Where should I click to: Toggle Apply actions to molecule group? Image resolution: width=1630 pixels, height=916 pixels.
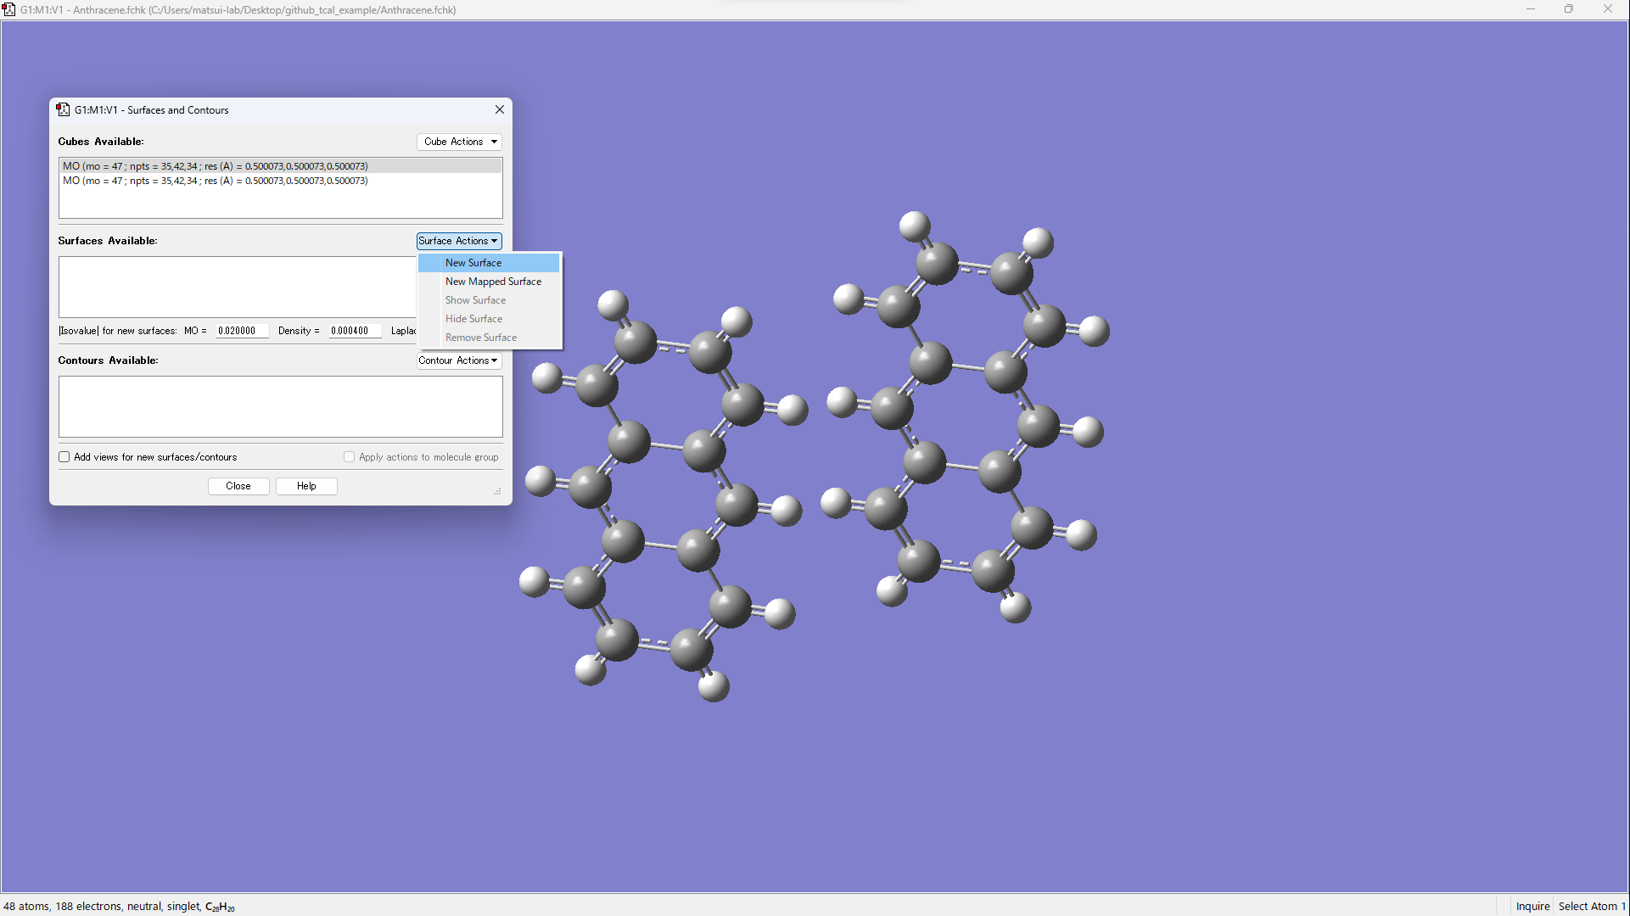(350, 457)
